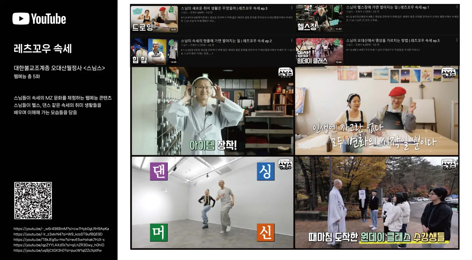Image resolution: width=472 pixels, height=260 pixels.
Task: Open the 명상 원데이 클래스 ep.5 thumbnail
Action: (320, 51)
